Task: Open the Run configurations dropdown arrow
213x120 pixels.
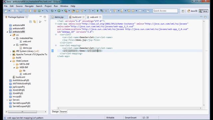Action: point(62,11)
